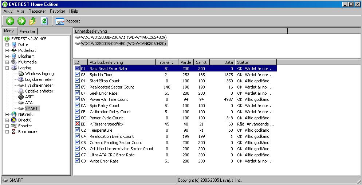The height and width of the screenshot is (185, 362).
Task: Open the Rapporter menu
Action: tap(37, 11)
